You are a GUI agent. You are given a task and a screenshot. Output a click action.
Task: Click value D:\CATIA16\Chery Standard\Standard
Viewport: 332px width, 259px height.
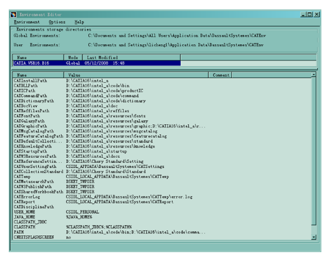pos(106,172)
